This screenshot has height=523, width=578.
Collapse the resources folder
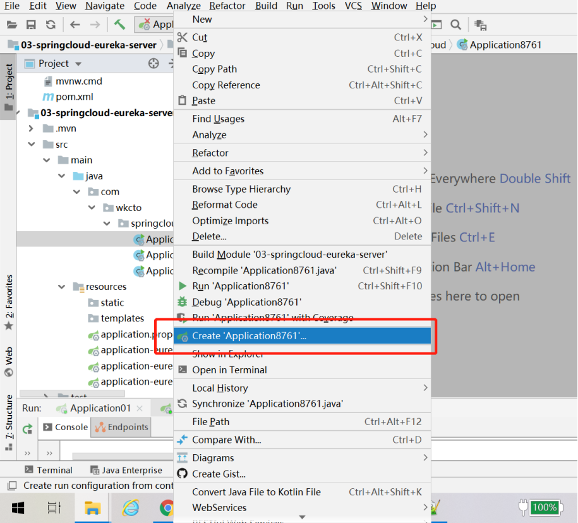click(x=61, y=287)
